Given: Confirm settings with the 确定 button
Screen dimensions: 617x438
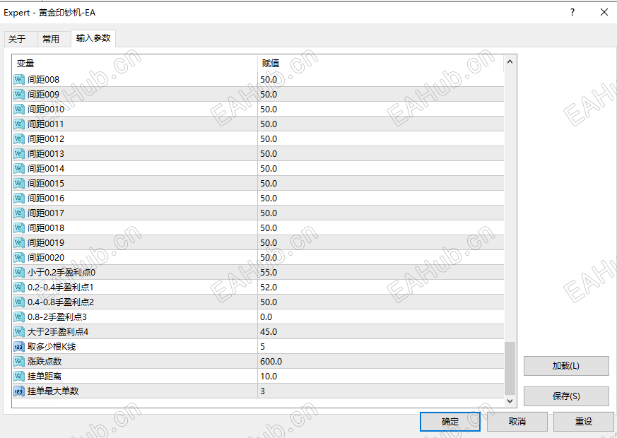Looking at the screenshot, I should tap(449, 421).
